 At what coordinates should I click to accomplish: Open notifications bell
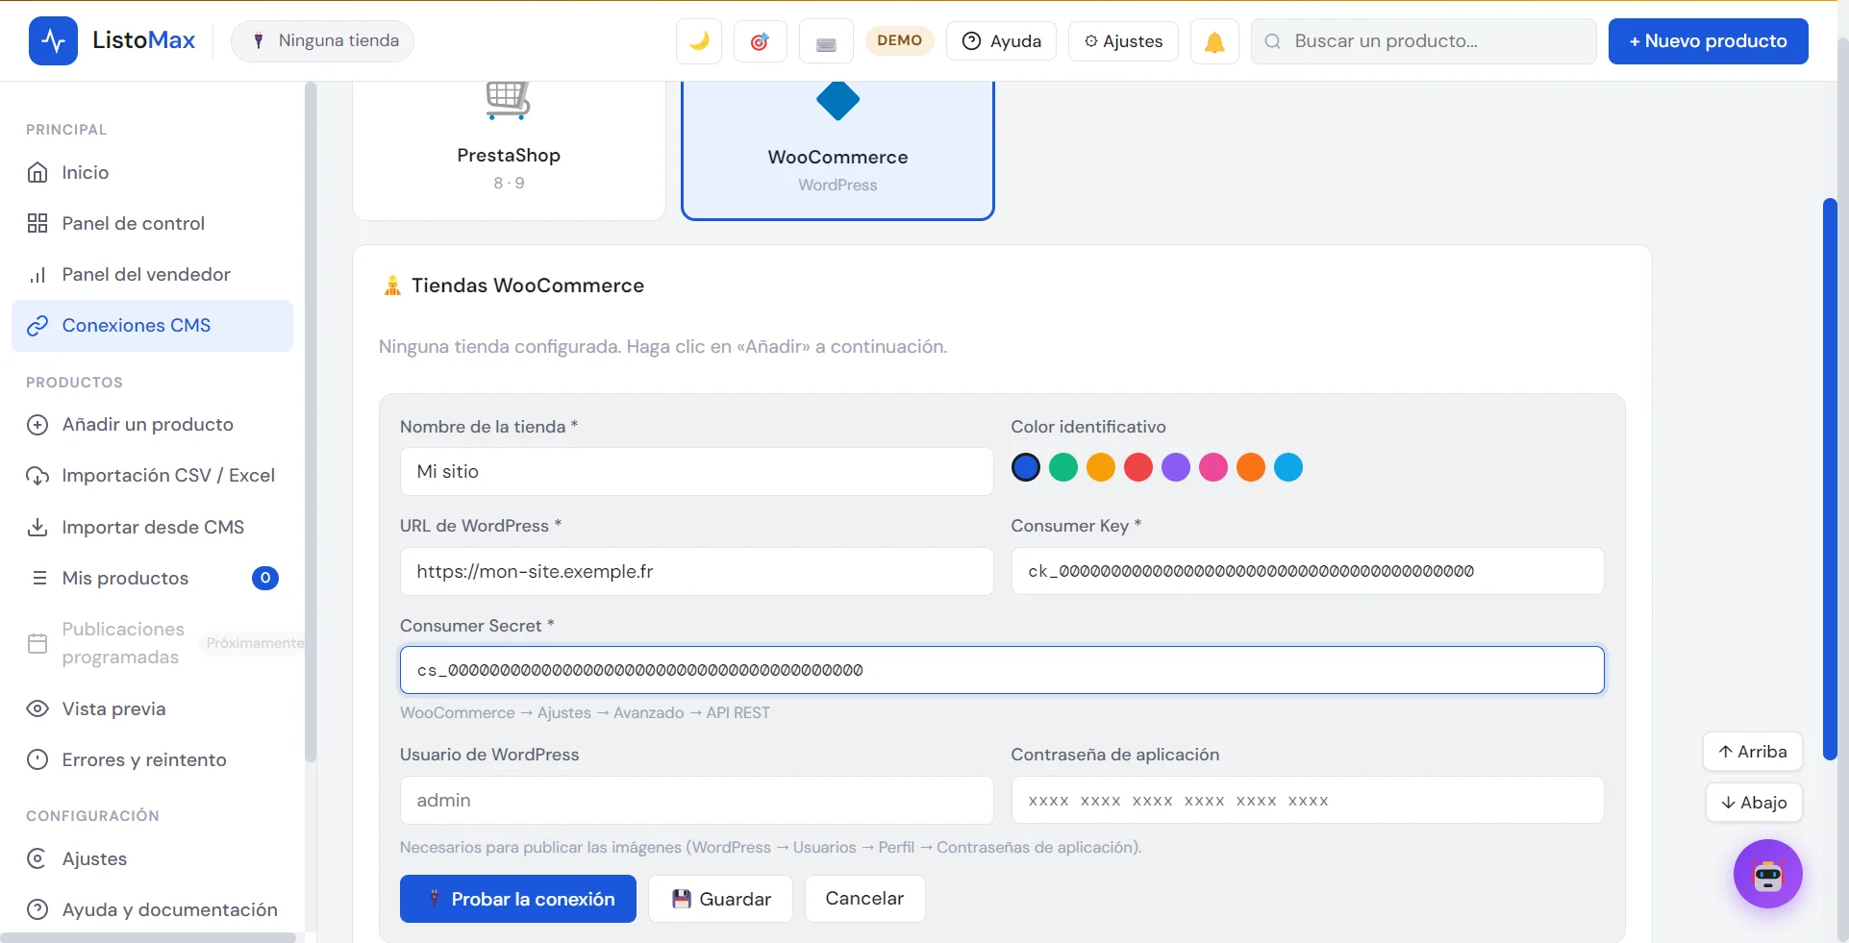[1214, 41]
